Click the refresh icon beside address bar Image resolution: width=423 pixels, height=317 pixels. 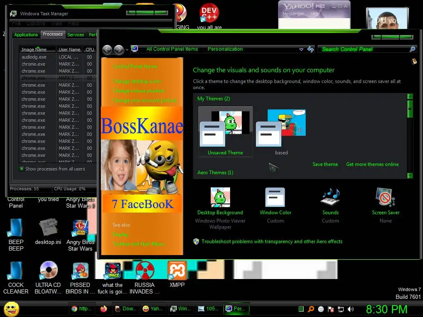(x=311, y=49)
